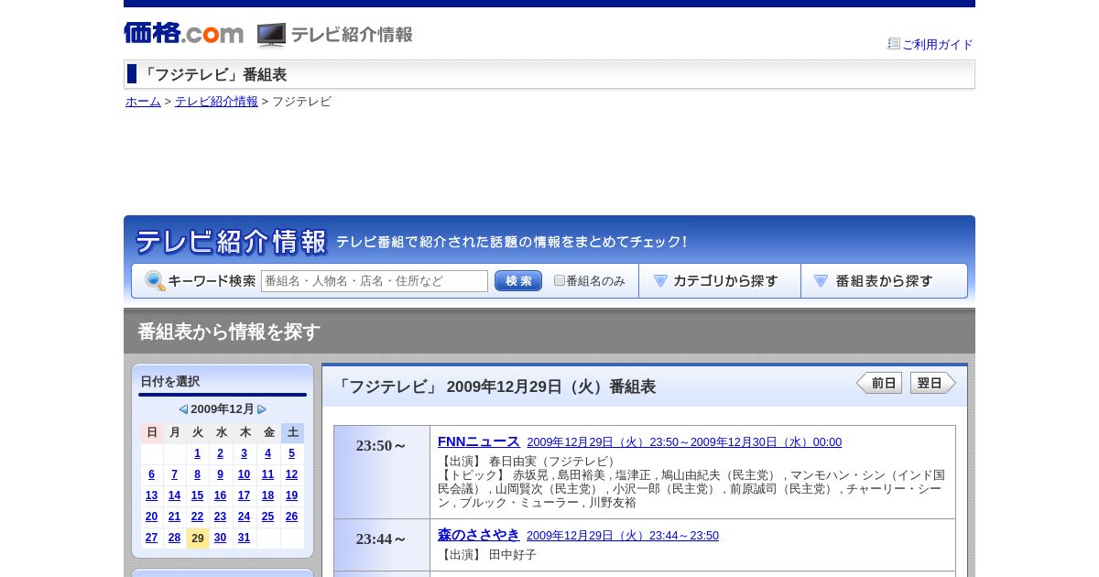
Task: Select December 21 in calendar
Action: pyautogui.click(x=174, y=517)
